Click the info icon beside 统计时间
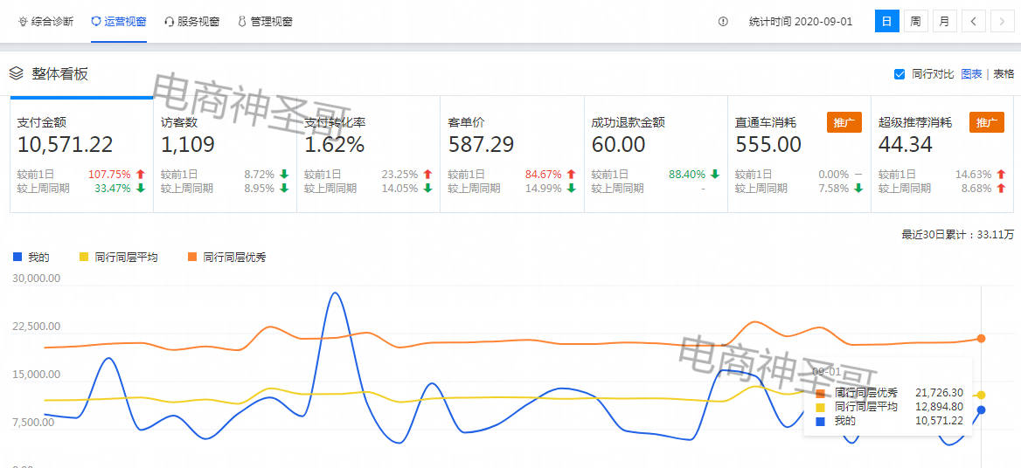Screen dimensions: 1021x468 [x=723, y=22]
